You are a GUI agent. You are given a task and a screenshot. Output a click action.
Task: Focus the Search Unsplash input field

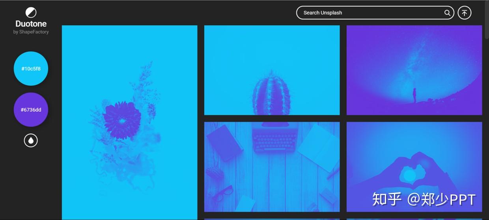click(x=375, y=13)
